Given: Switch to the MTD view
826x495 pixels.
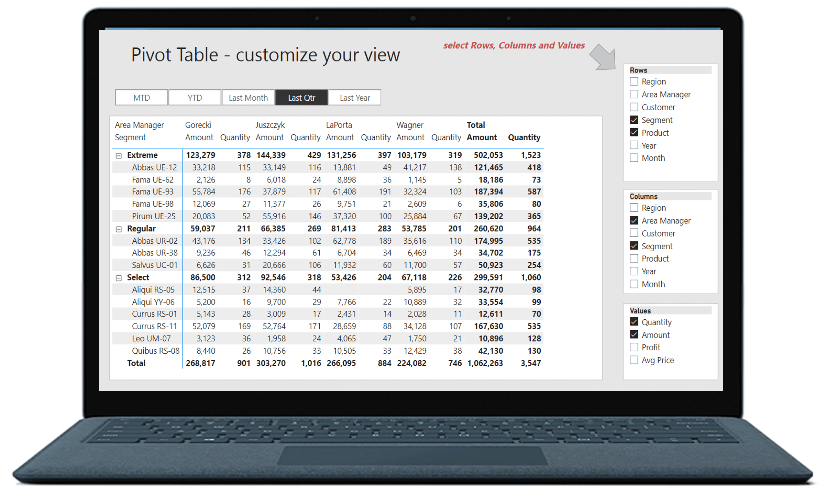Looking at the screenshot, I should [141, 98].
